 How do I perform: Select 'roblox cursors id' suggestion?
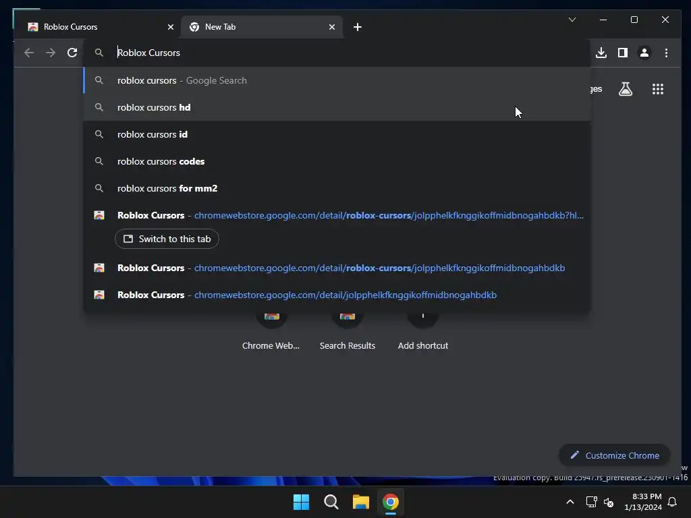coord(337,134)
